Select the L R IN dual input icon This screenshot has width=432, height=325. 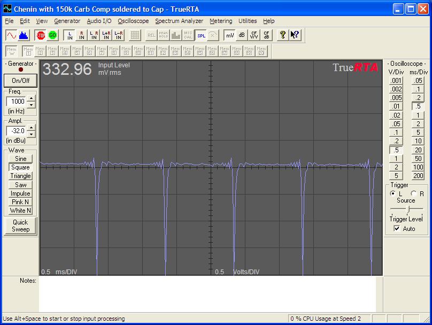pos(94,35)
